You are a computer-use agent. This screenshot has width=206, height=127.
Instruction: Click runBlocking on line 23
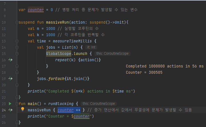tap(61, 104)
